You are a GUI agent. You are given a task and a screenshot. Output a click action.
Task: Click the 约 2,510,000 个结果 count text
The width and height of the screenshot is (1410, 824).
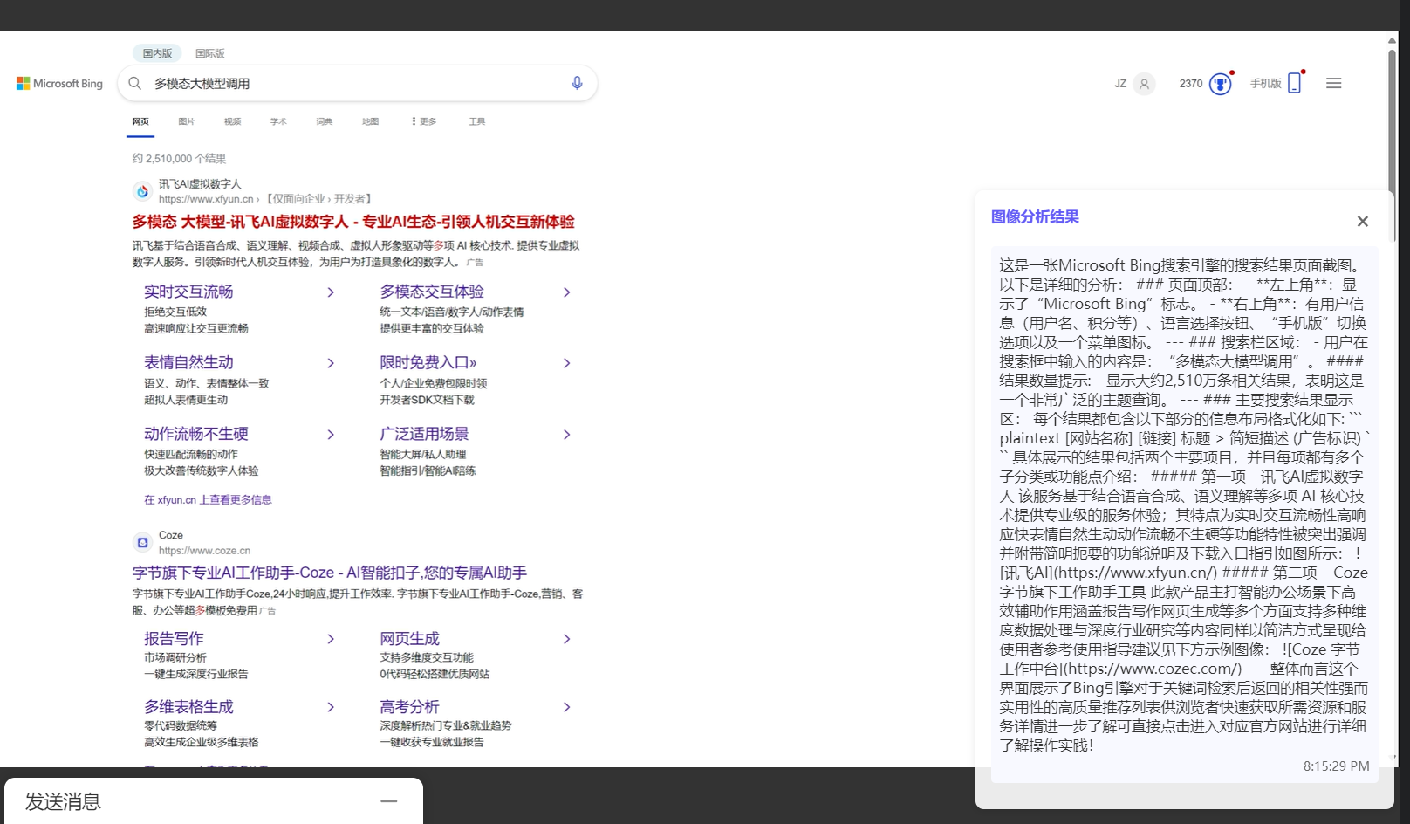tap(179, 159)
